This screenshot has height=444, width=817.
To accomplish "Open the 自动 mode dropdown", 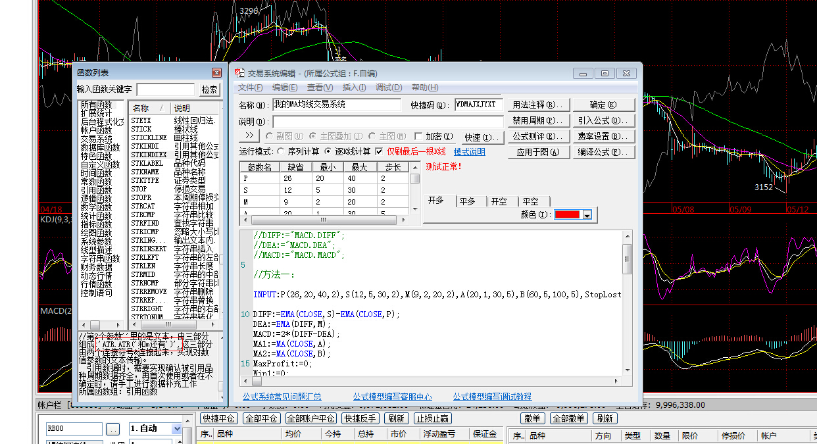I will (176, 429).
